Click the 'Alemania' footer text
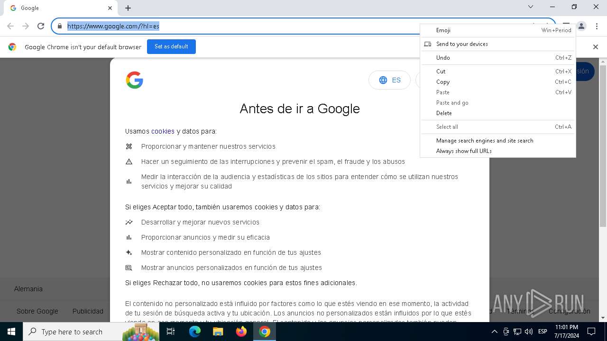This screenshot has height=341, width=607. 28,289
